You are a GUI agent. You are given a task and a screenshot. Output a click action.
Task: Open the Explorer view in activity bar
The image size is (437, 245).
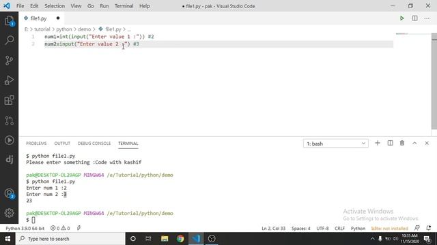[9, 21]
